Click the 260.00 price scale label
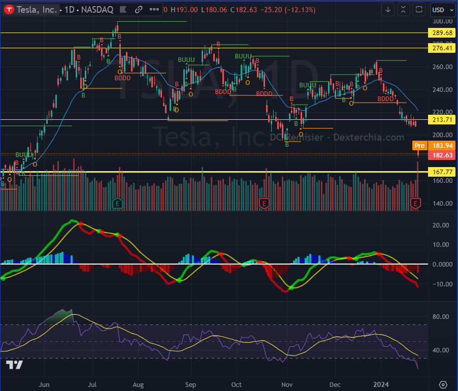 click(x=443, y=67)
